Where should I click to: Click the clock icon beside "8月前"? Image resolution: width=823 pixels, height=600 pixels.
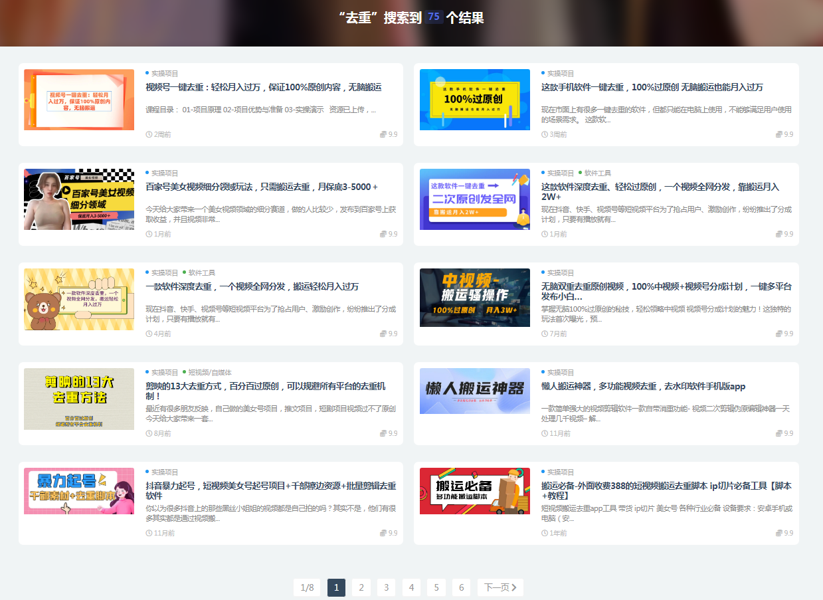click(x=149, y=433)
